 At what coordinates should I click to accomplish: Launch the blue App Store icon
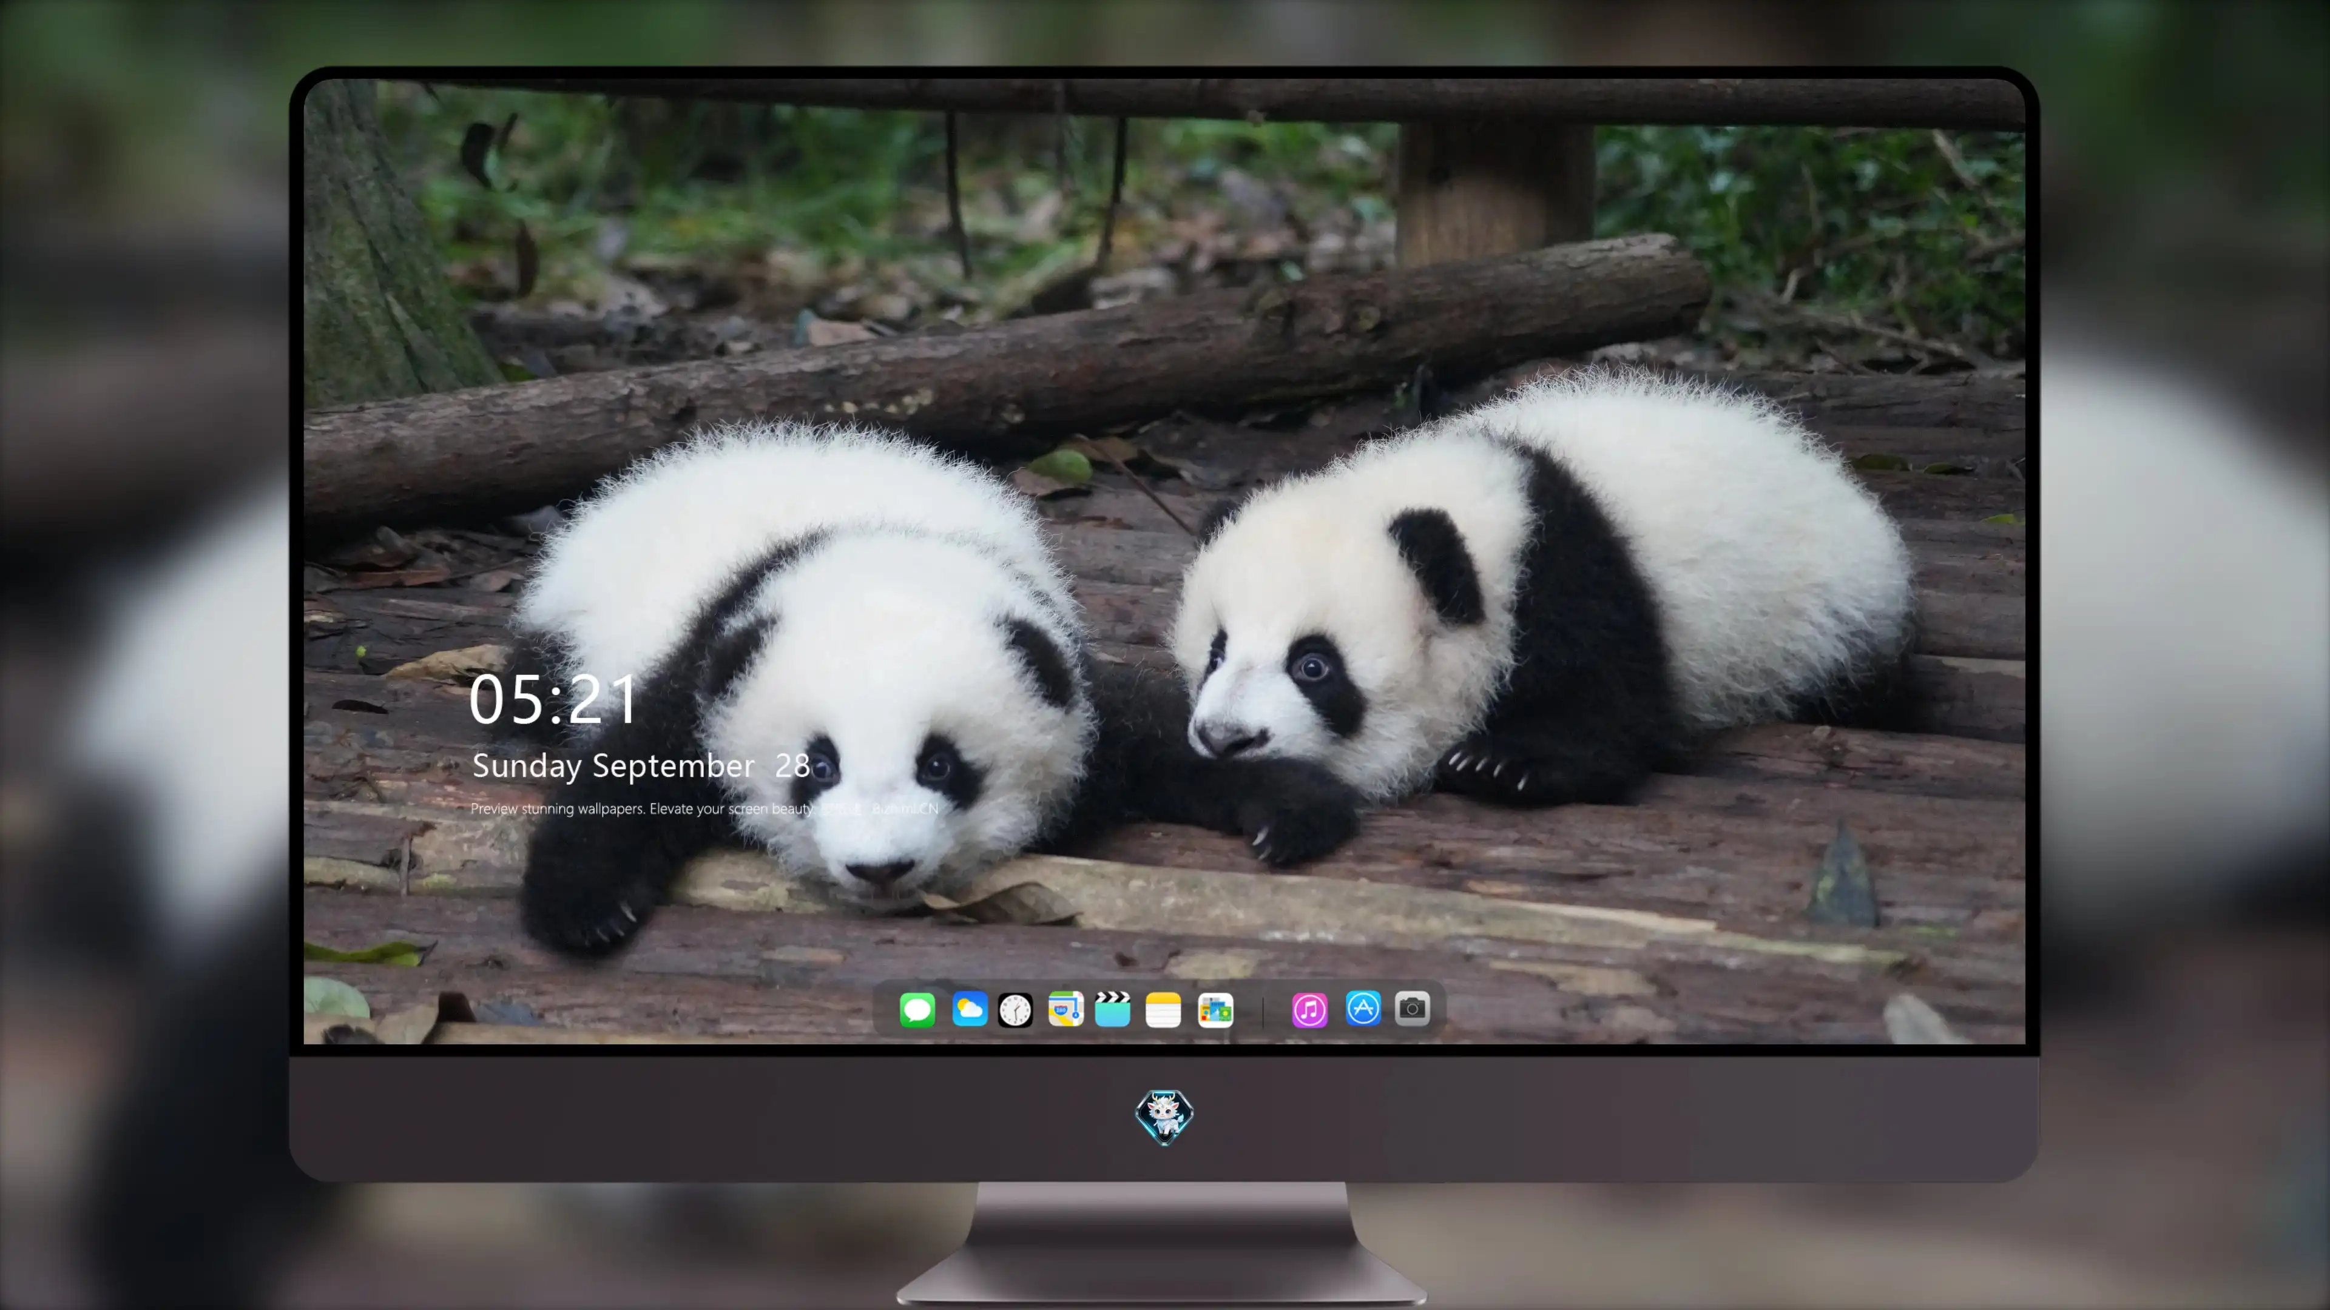1363,1009
